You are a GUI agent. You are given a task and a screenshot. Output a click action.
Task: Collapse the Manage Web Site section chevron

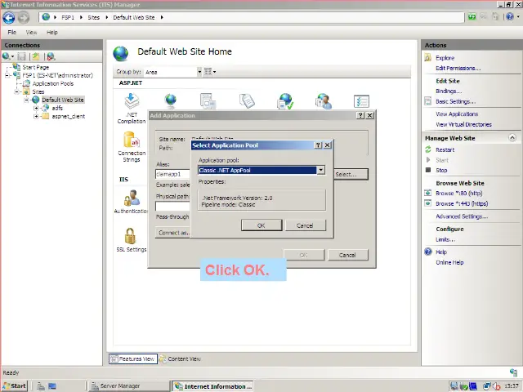click(x=512, y=138)
